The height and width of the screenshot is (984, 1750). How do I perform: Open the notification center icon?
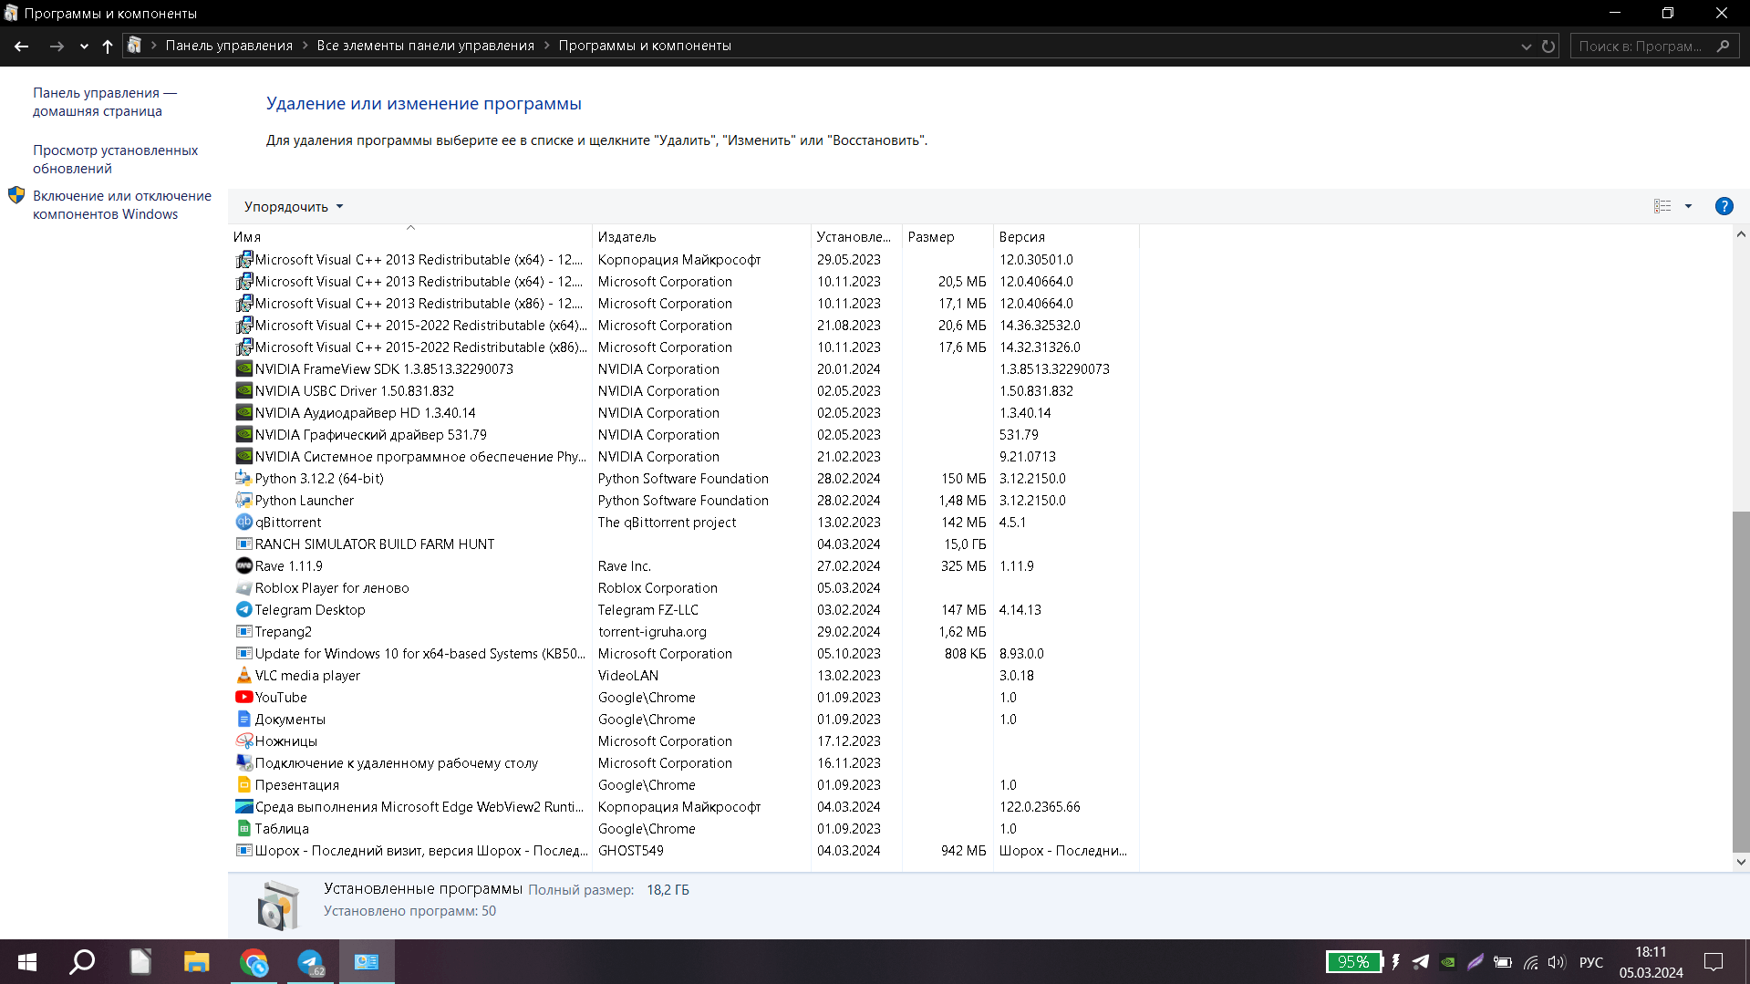(1714, 962)
